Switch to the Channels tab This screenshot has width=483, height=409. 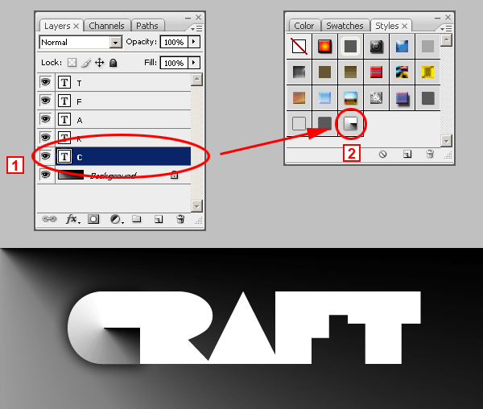tap(106, 26)
